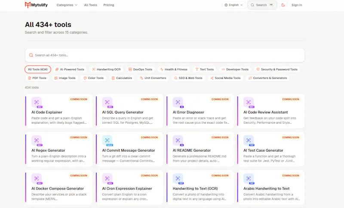Click the AI Cron Expression Explainer icon

[x=107, y=179]
